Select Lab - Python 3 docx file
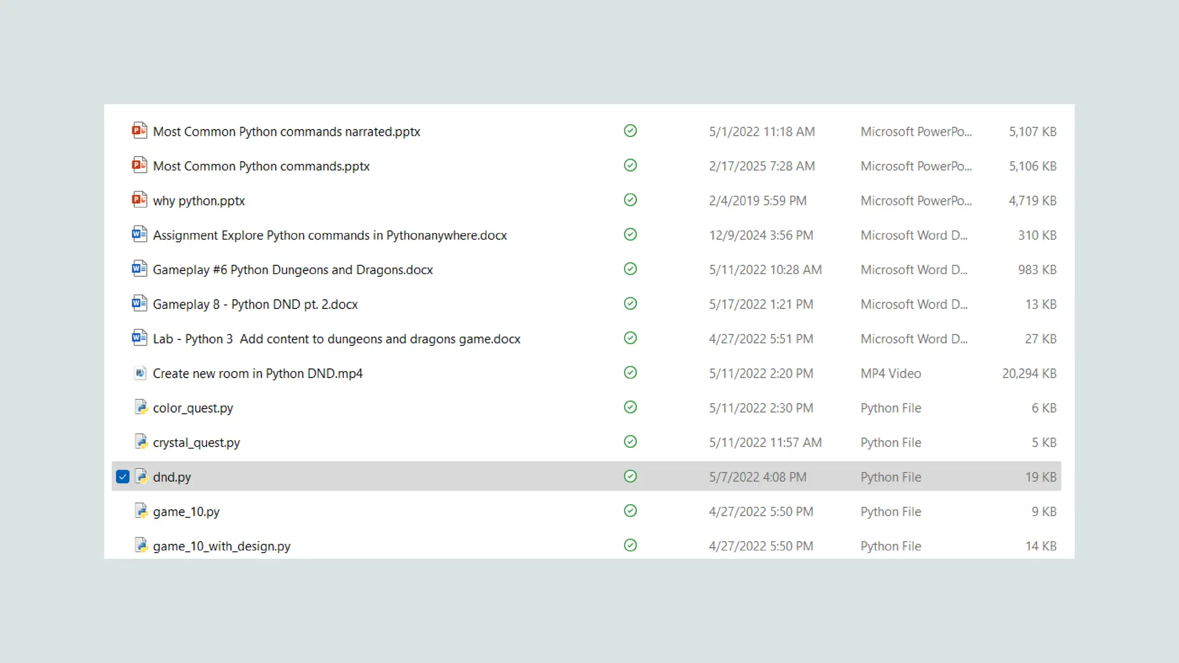This screenshot has height=663, width=1179. 336,339
